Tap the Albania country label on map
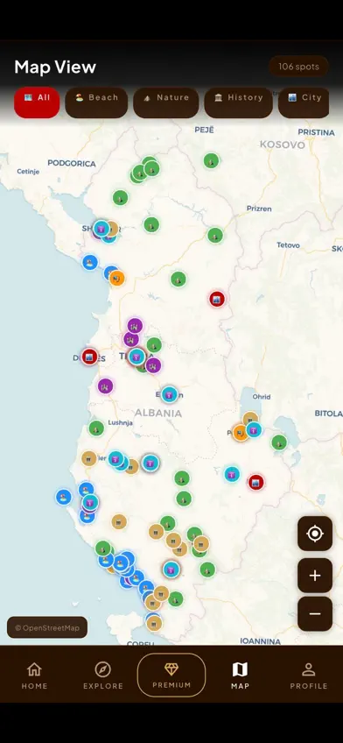This screenshot has height=743, width=343. tap(158, 414)
